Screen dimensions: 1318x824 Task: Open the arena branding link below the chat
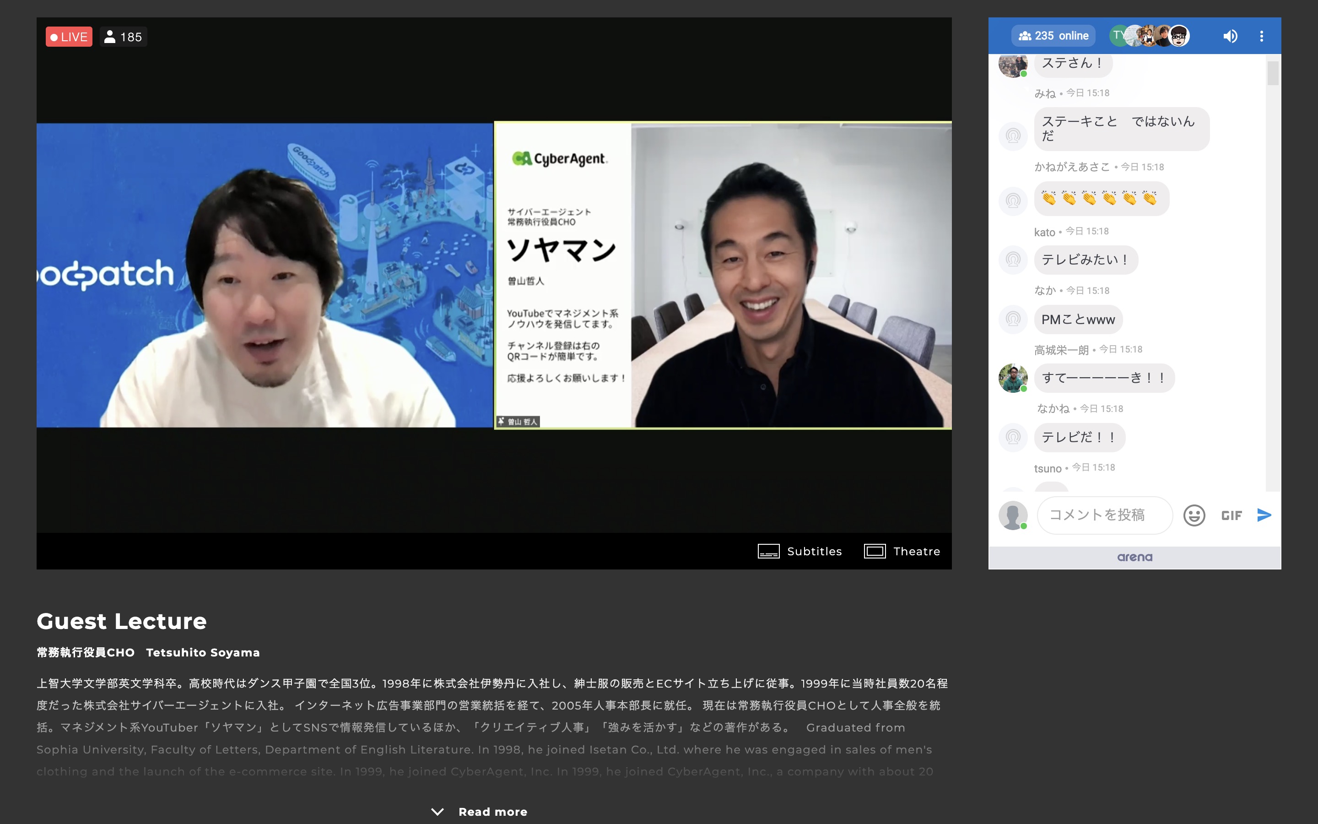pyautogui.click(x=1134, y=556)
